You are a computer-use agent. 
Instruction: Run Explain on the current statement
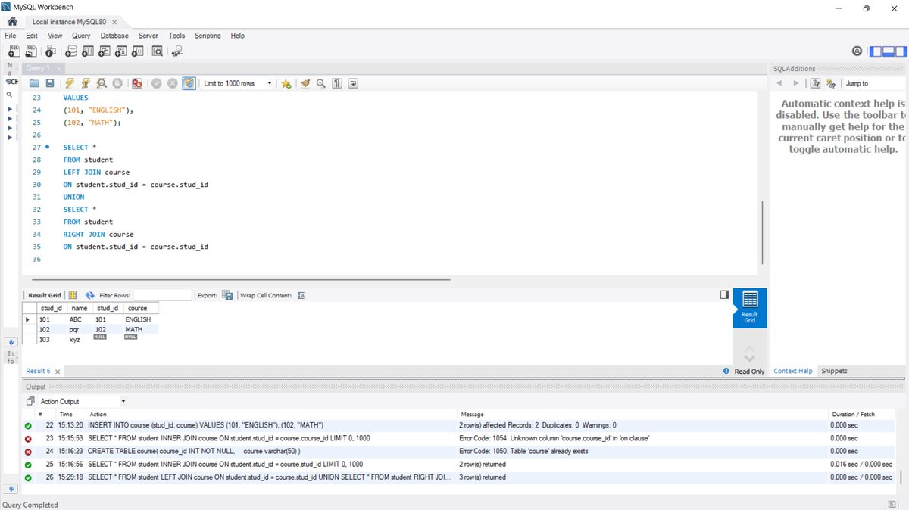[x=102, y=83]
